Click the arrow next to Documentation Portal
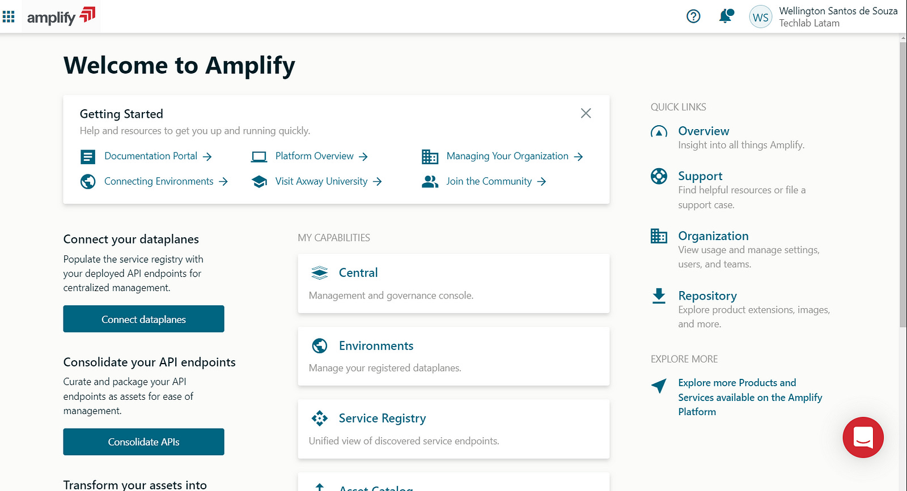 pos(207,157)
